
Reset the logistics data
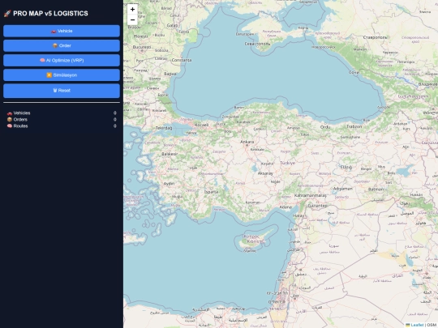pos(62,91)
